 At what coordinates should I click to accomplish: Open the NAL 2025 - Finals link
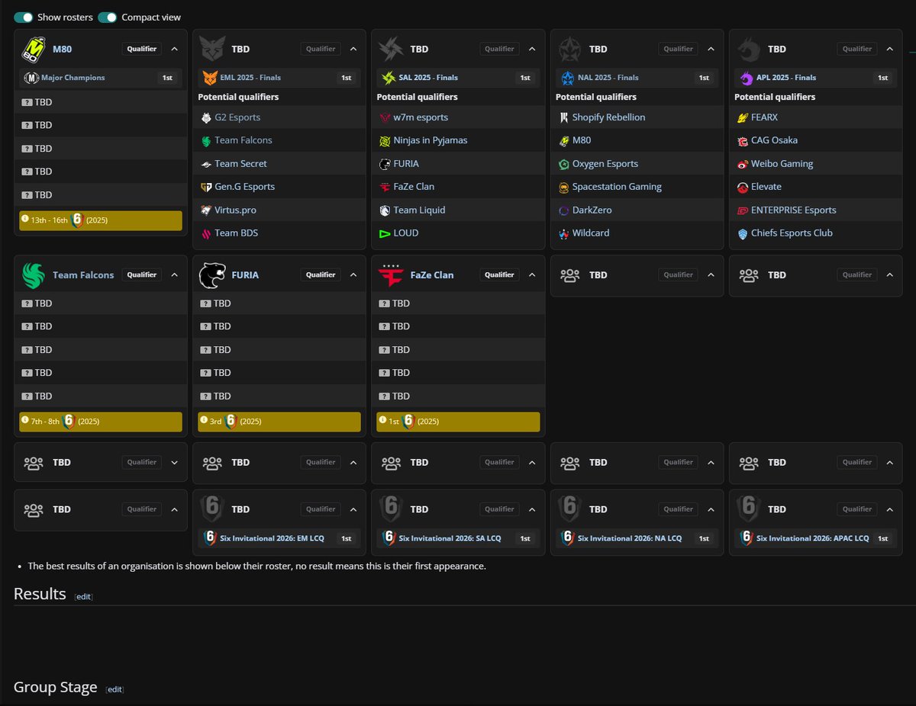point(608,78)
